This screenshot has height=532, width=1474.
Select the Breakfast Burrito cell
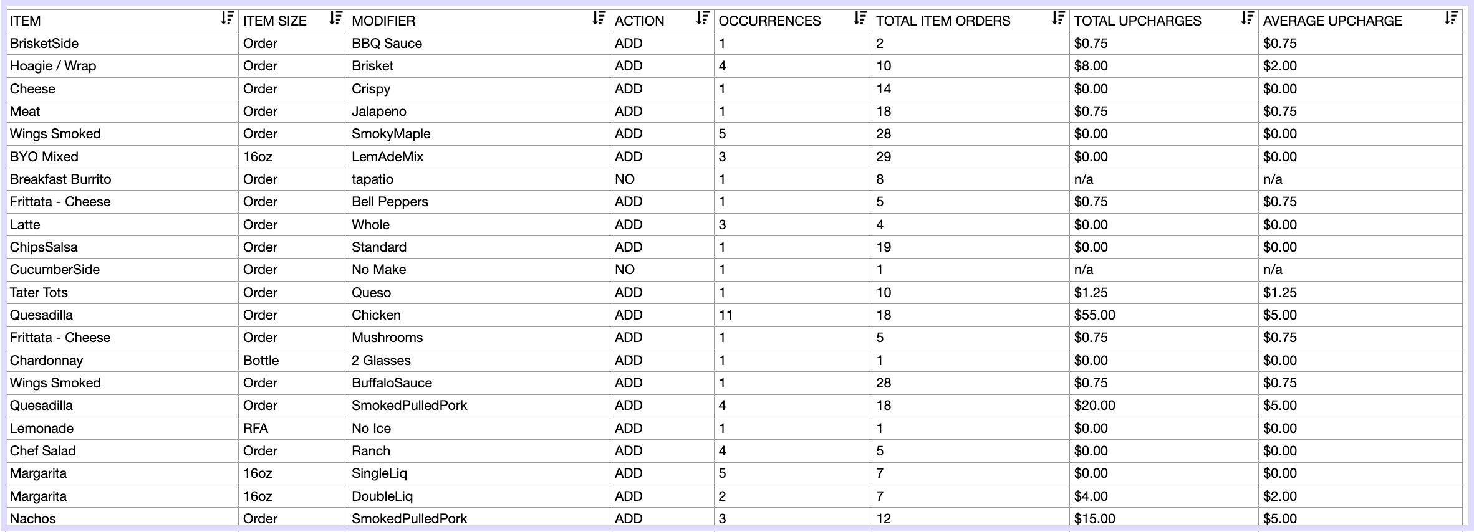point(60,179)
